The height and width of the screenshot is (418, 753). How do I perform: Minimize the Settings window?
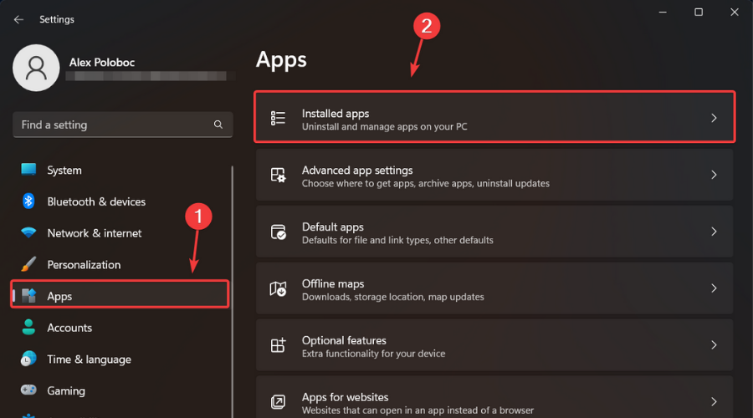tap(663, 12)
